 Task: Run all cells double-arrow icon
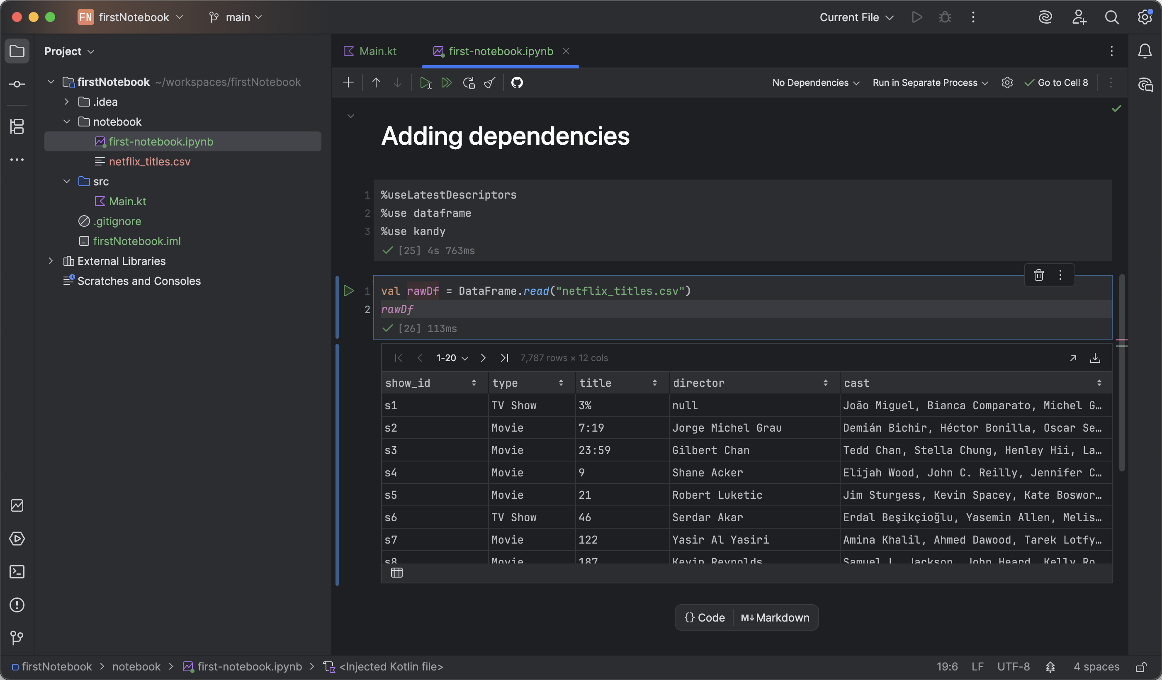coord(446,83)
